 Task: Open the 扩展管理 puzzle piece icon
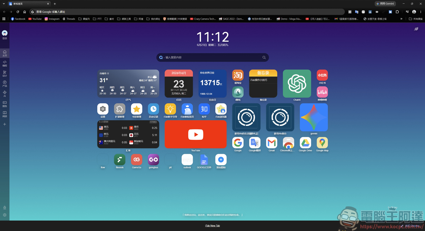(120, 109)
